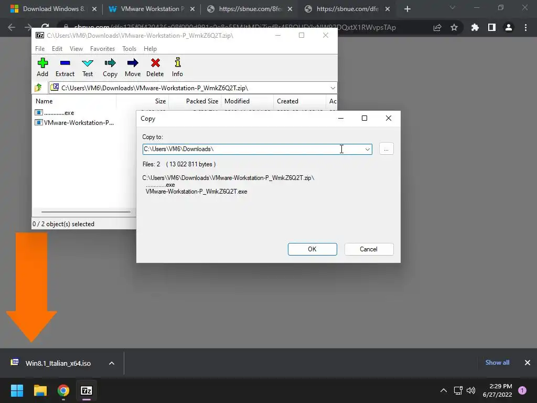The height and width of the screenshot is (403, 537).
Task: Open the clock showing 2:29 PM
Action: 497,390
